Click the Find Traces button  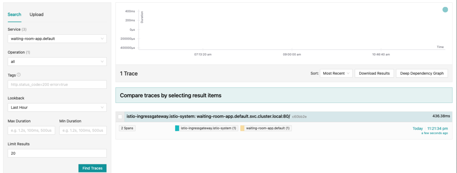[x=93, y=168]
